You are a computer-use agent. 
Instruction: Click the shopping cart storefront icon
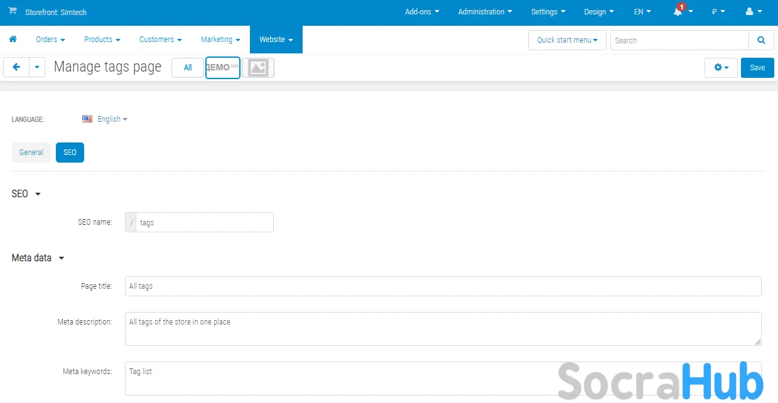click(13, 12)
